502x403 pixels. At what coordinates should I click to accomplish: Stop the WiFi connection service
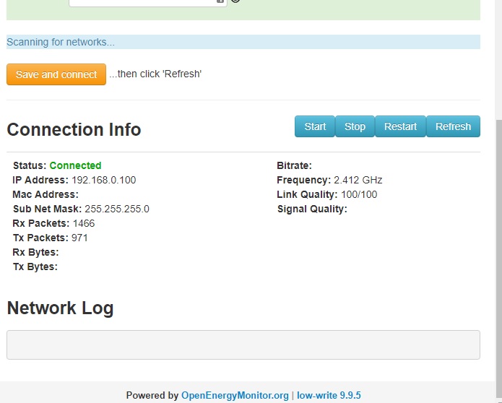pos(355,126)
